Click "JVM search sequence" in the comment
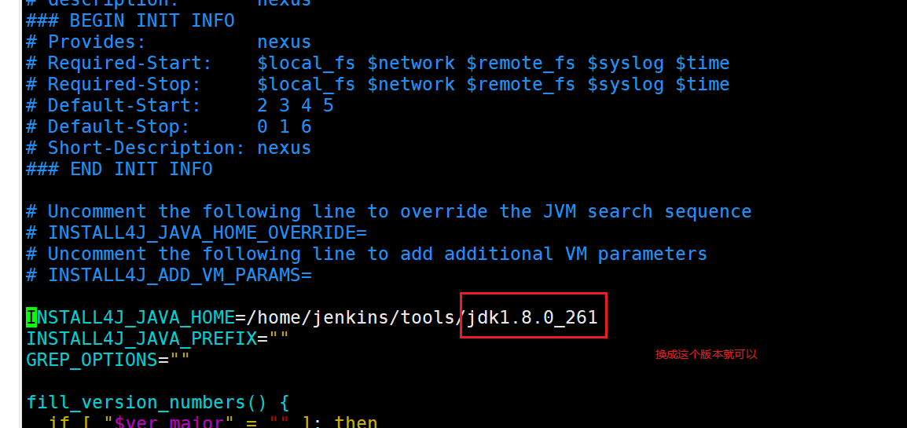 (647, 211)
